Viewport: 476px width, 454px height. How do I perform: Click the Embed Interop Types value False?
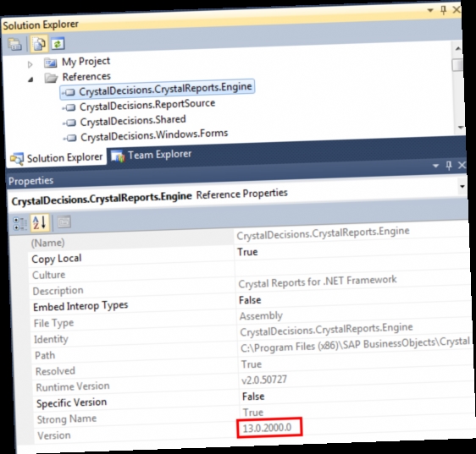pyautogui.click(x=250, y=300)
